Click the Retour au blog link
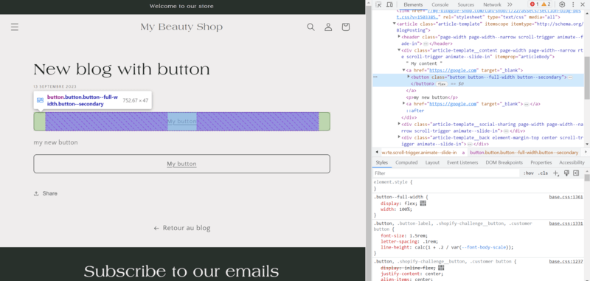 click(x=181, y=228)
